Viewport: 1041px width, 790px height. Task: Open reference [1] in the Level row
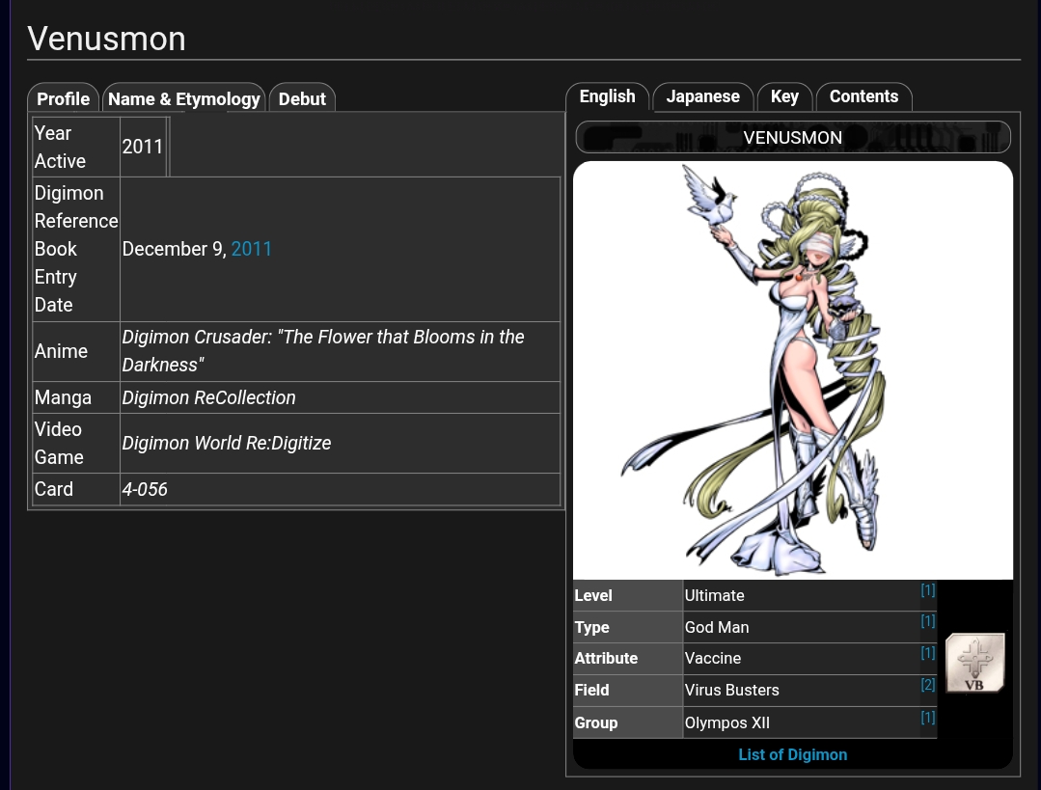tap(927, 590)
